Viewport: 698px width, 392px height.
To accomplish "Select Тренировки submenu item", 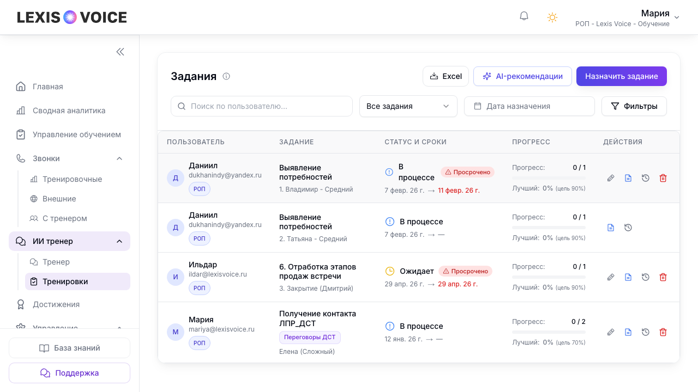I will [77, 281].
